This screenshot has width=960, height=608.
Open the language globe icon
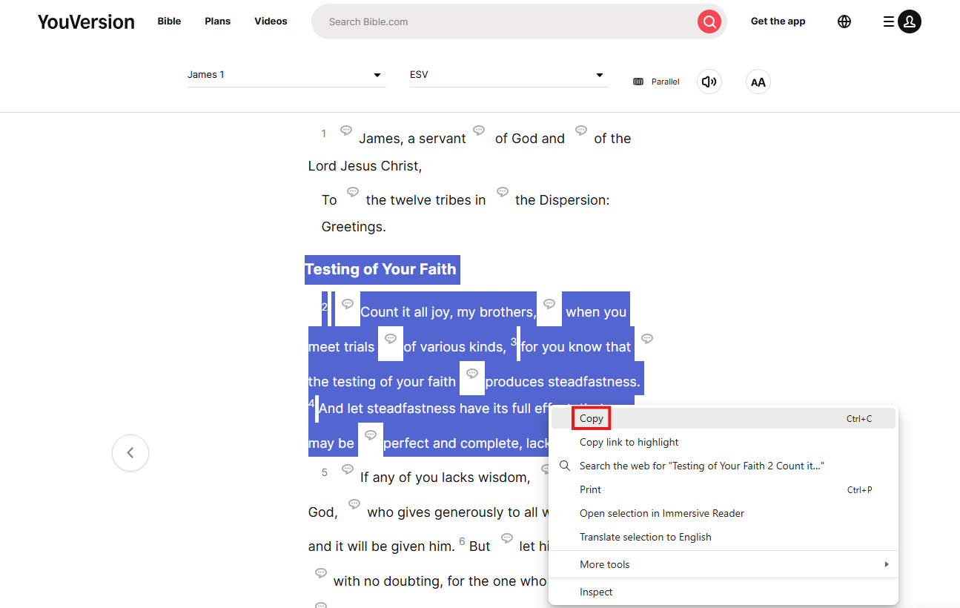point(844,22)
